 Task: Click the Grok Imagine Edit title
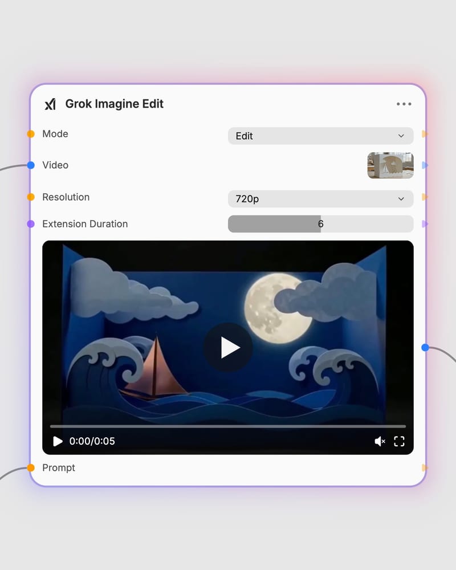(x=114, y=104)
